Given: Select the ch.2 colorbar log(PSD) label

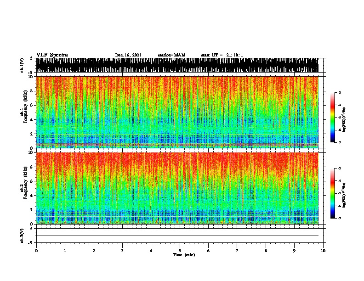Looking at the screenshot, I should (344, 195).
